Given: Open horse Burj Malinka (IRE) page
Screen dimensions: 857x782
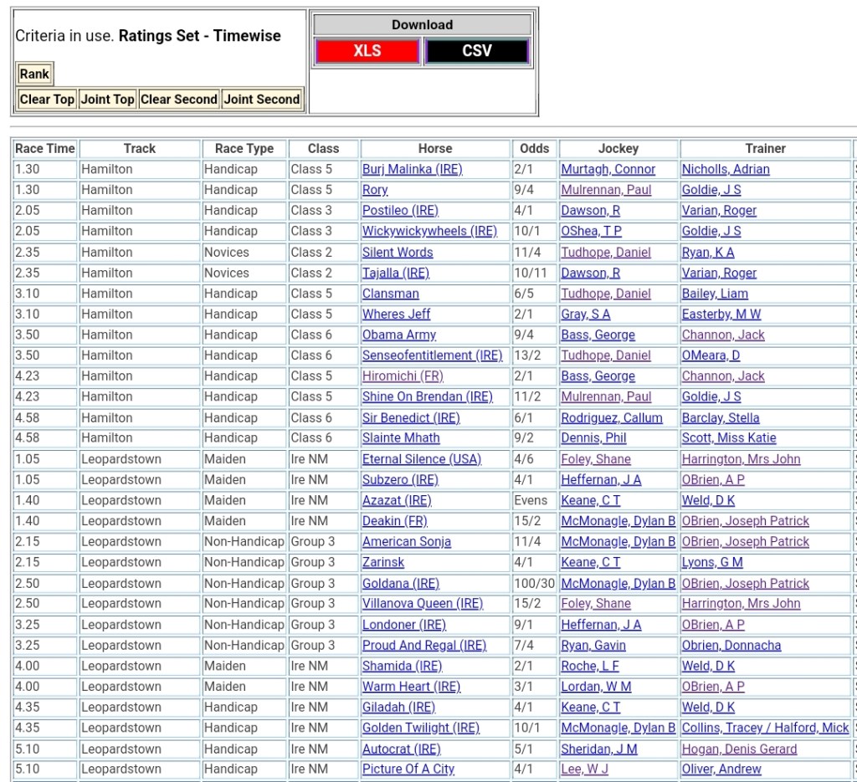Looking at the screenshot, I should point(412,169).
